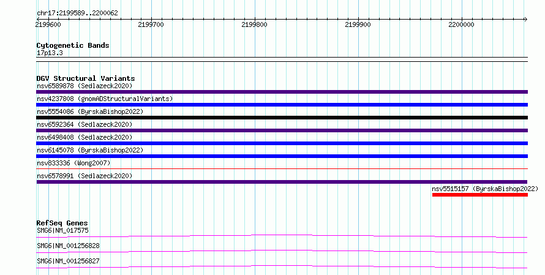This screenshot has height=275, width=545.
Task: Click the SMG6|NM_017575 transcript label
Action: coord(62,230)
